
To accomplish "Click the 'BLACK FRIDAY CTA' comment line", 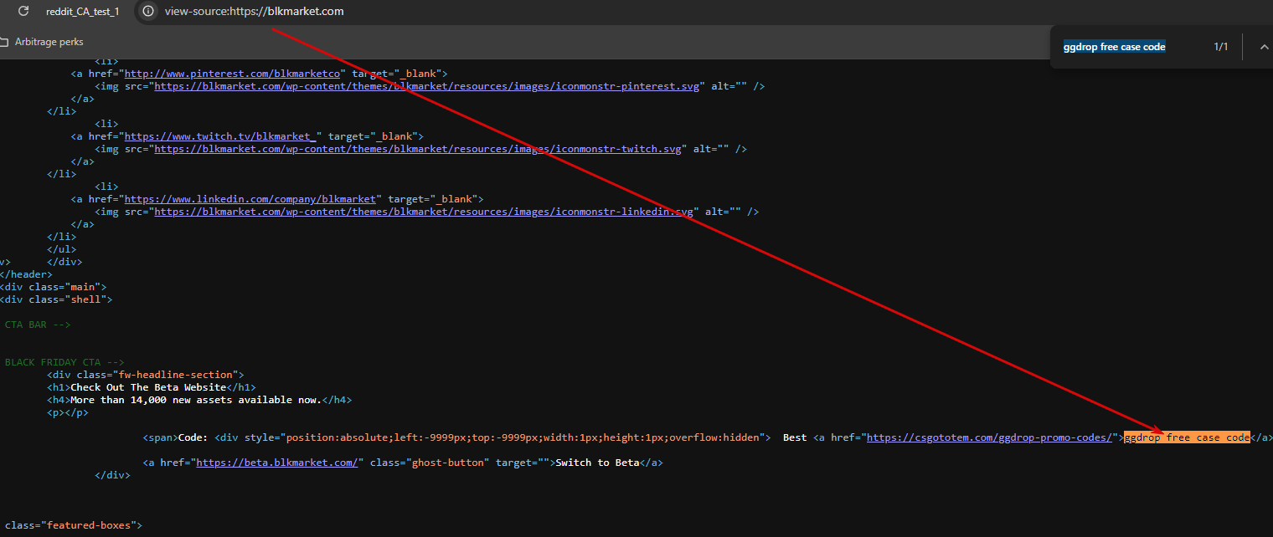I will click(63, 362).
